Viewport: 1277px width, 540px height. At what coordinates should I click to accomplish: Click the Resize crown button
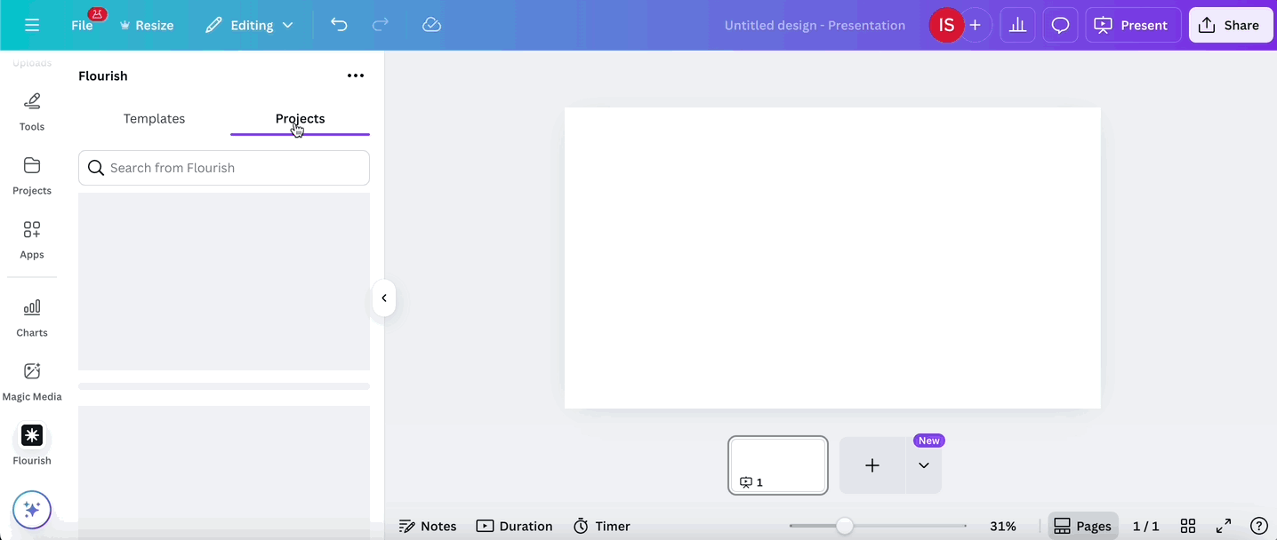(x=147, y=25)
